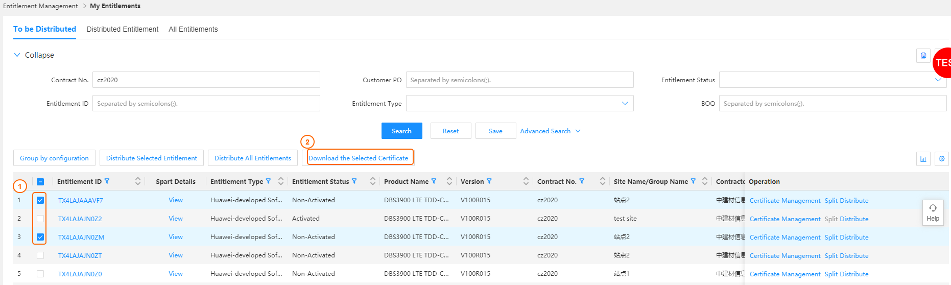The width and height of the screenshot is (951, 285).
Task: Expand Advanced Search options
Action: (x=550, y=131)
